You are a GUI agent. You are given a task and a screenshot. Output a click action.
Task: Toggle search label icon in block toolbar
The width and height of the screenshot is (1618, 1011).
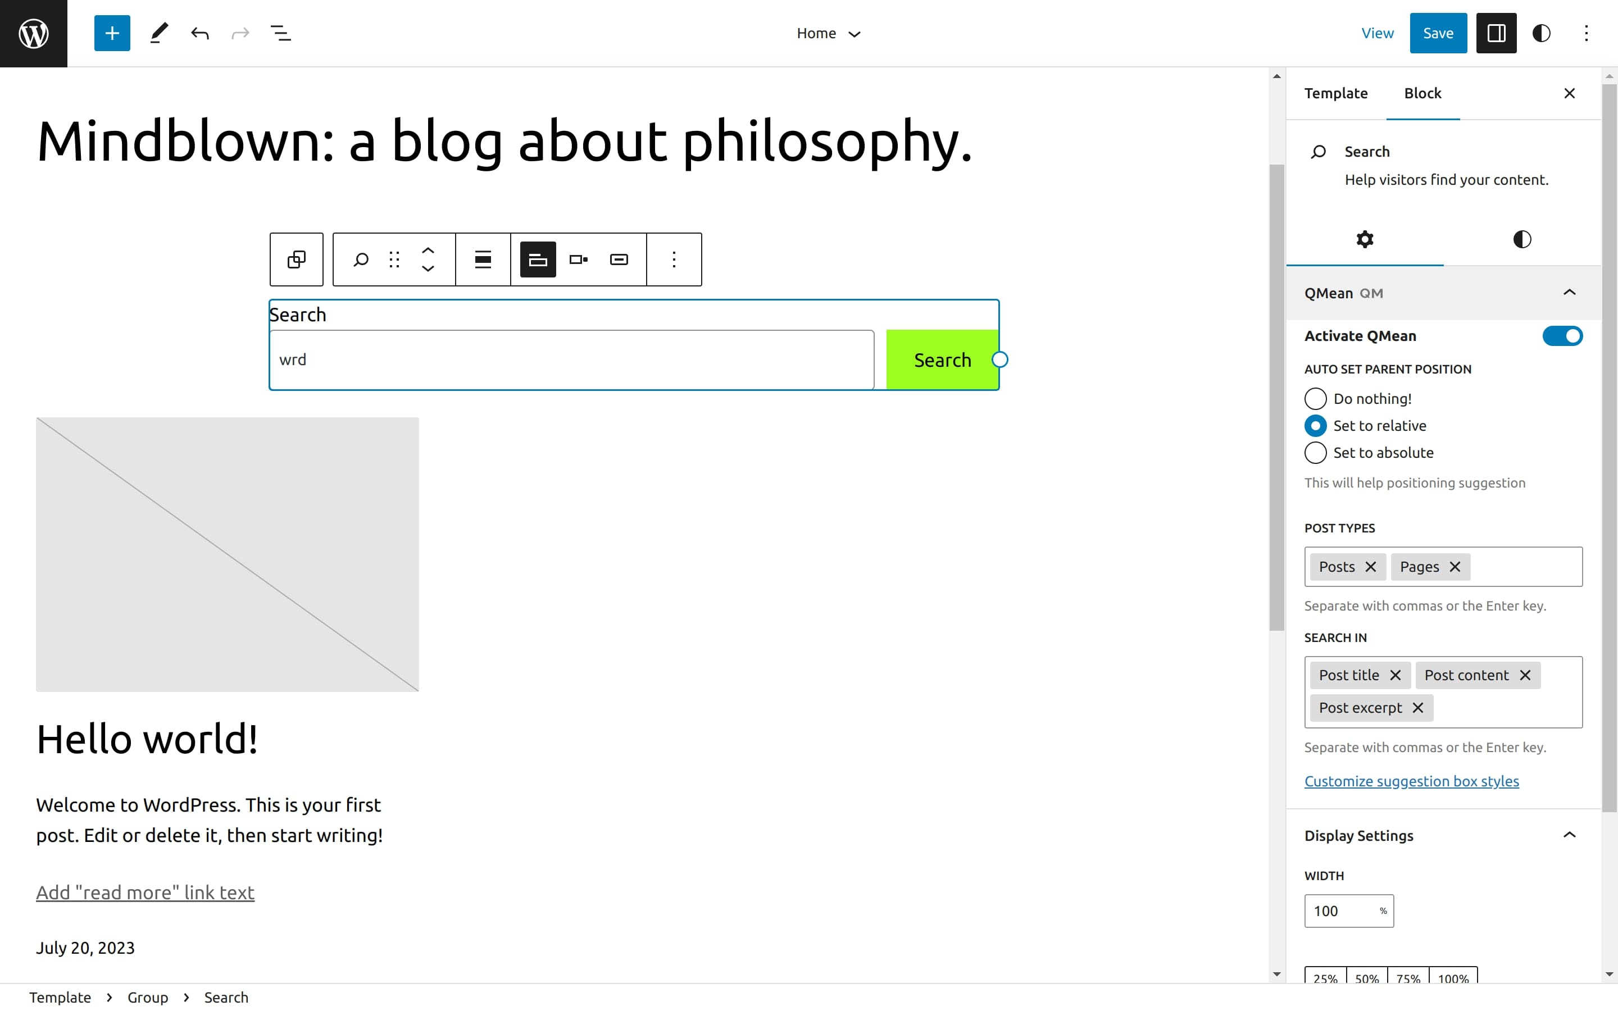tap(538, 259)
